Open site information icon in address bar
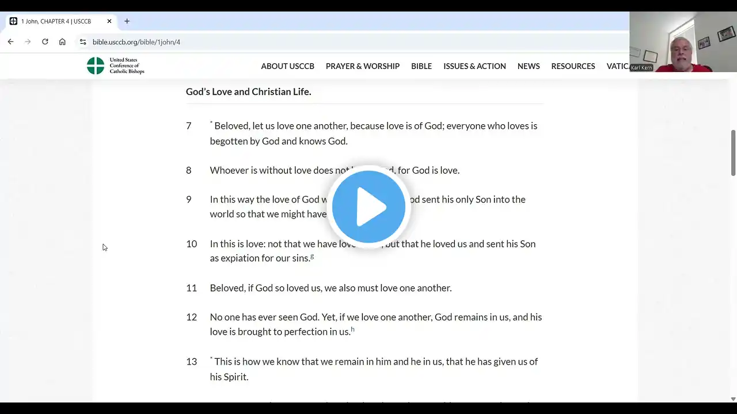Screen dimensions: 737x414 83,42
